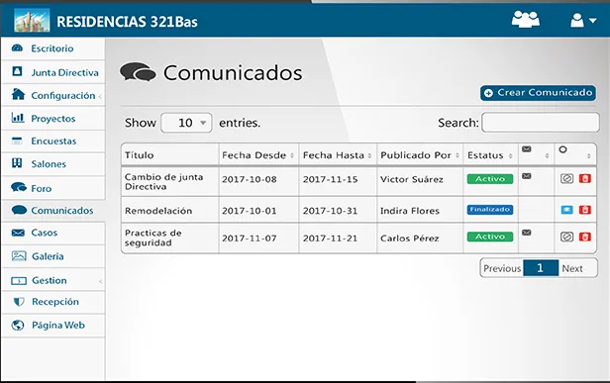The height and width of the screenshot is (383, 610).
Task: Click the date "2017-11-21"
Action: click(330, 239)
